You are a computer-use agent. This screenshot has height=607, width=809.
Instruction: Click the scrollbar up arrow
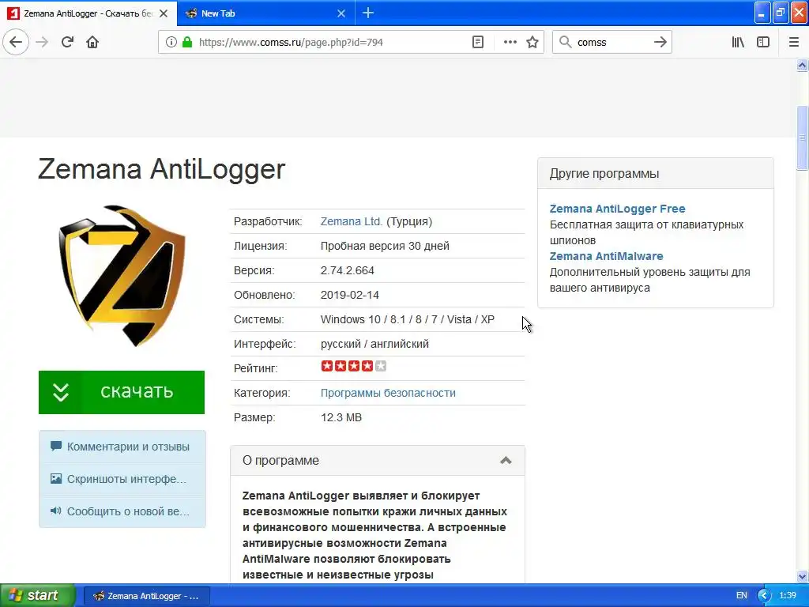(802, 66)
